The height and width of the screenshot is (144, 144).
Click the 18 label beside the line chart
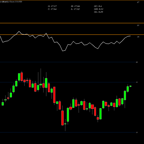(x=138, y=37)
